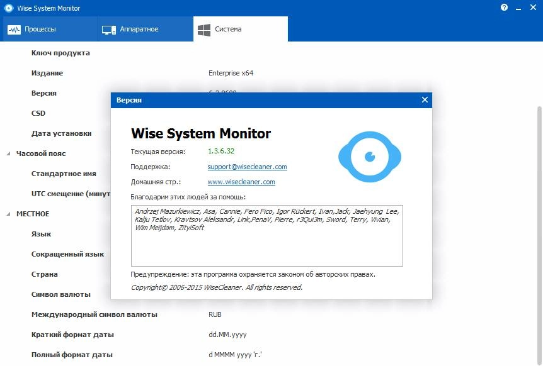Select the Международный символ валюты row

94,314
